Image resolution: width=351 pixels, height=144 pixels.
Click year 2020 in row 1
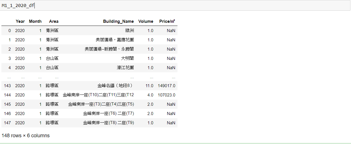(20, 40)
